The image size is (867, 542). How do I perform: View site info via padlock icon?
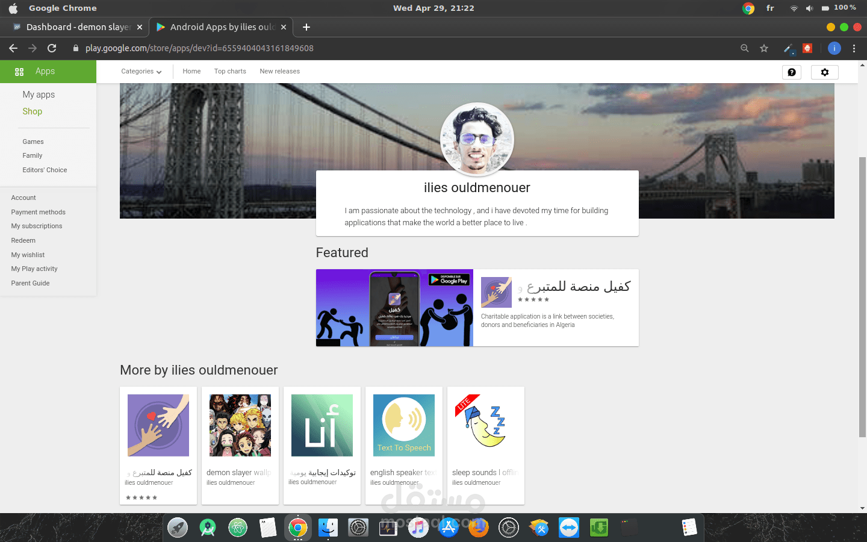(x=76, y=48)
